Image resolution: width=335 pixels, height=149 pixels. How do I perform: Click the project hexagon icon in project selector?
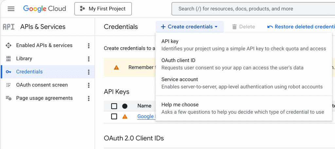82,9
